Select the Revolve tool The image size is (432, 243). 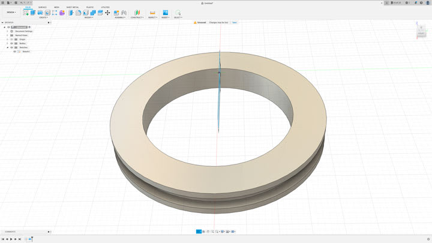(40, 13)
